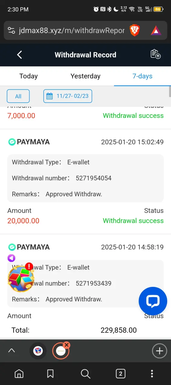Viewport: 171px width, 385px height.
Task: Switch to the first background tab thumbnail
Action: click(38, 351)
